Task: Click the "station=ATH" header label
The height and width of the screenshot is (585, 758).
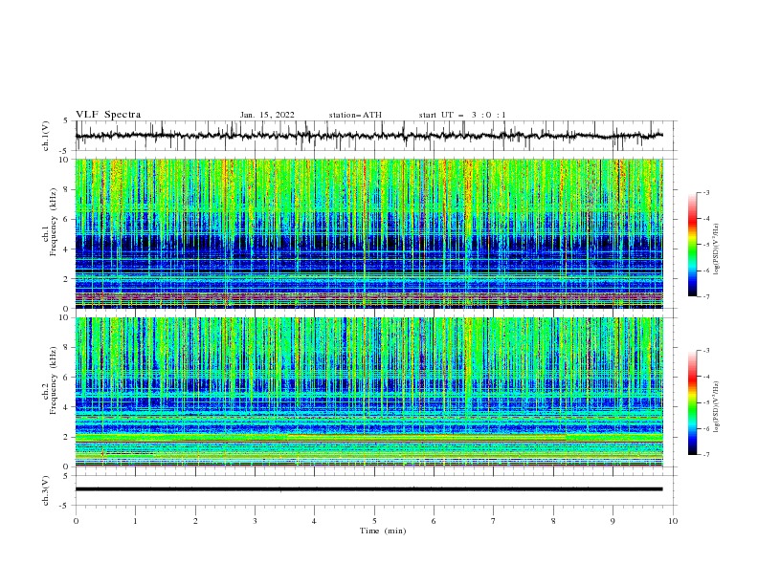Action: [355, 115]
